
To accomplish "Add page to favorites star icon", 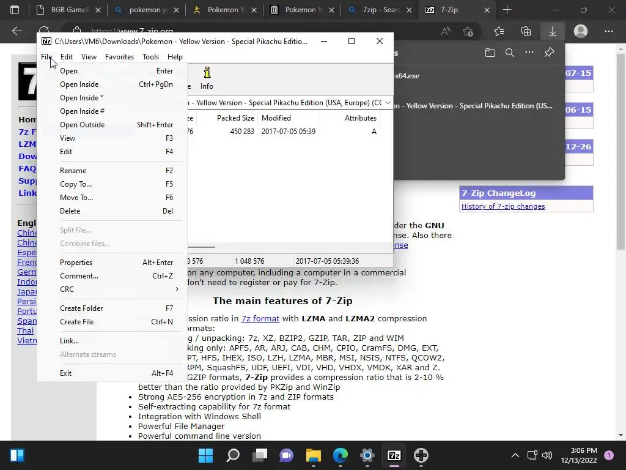I will pyautogui.click(x=468, y=31).
